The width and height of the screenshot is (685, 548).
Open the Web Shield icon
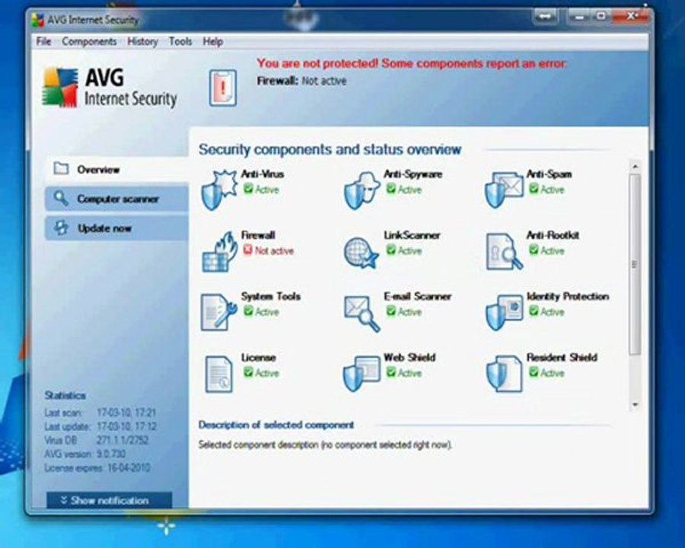click(x=362, y=374)
